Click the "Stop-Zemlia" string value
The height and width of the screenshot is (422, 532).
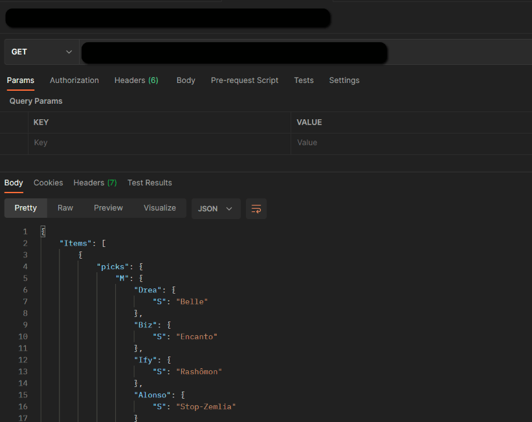(206, 406)
